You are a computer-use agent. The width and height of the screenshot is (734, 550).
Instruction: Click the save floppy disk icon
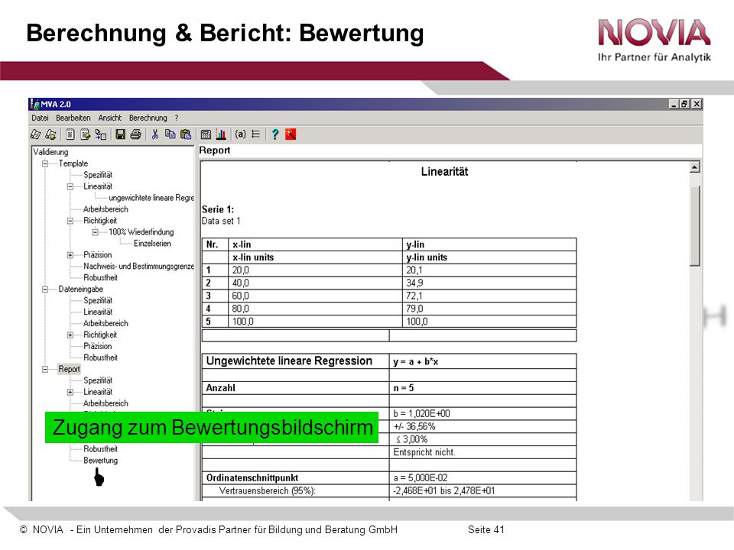tap(120, 134)
